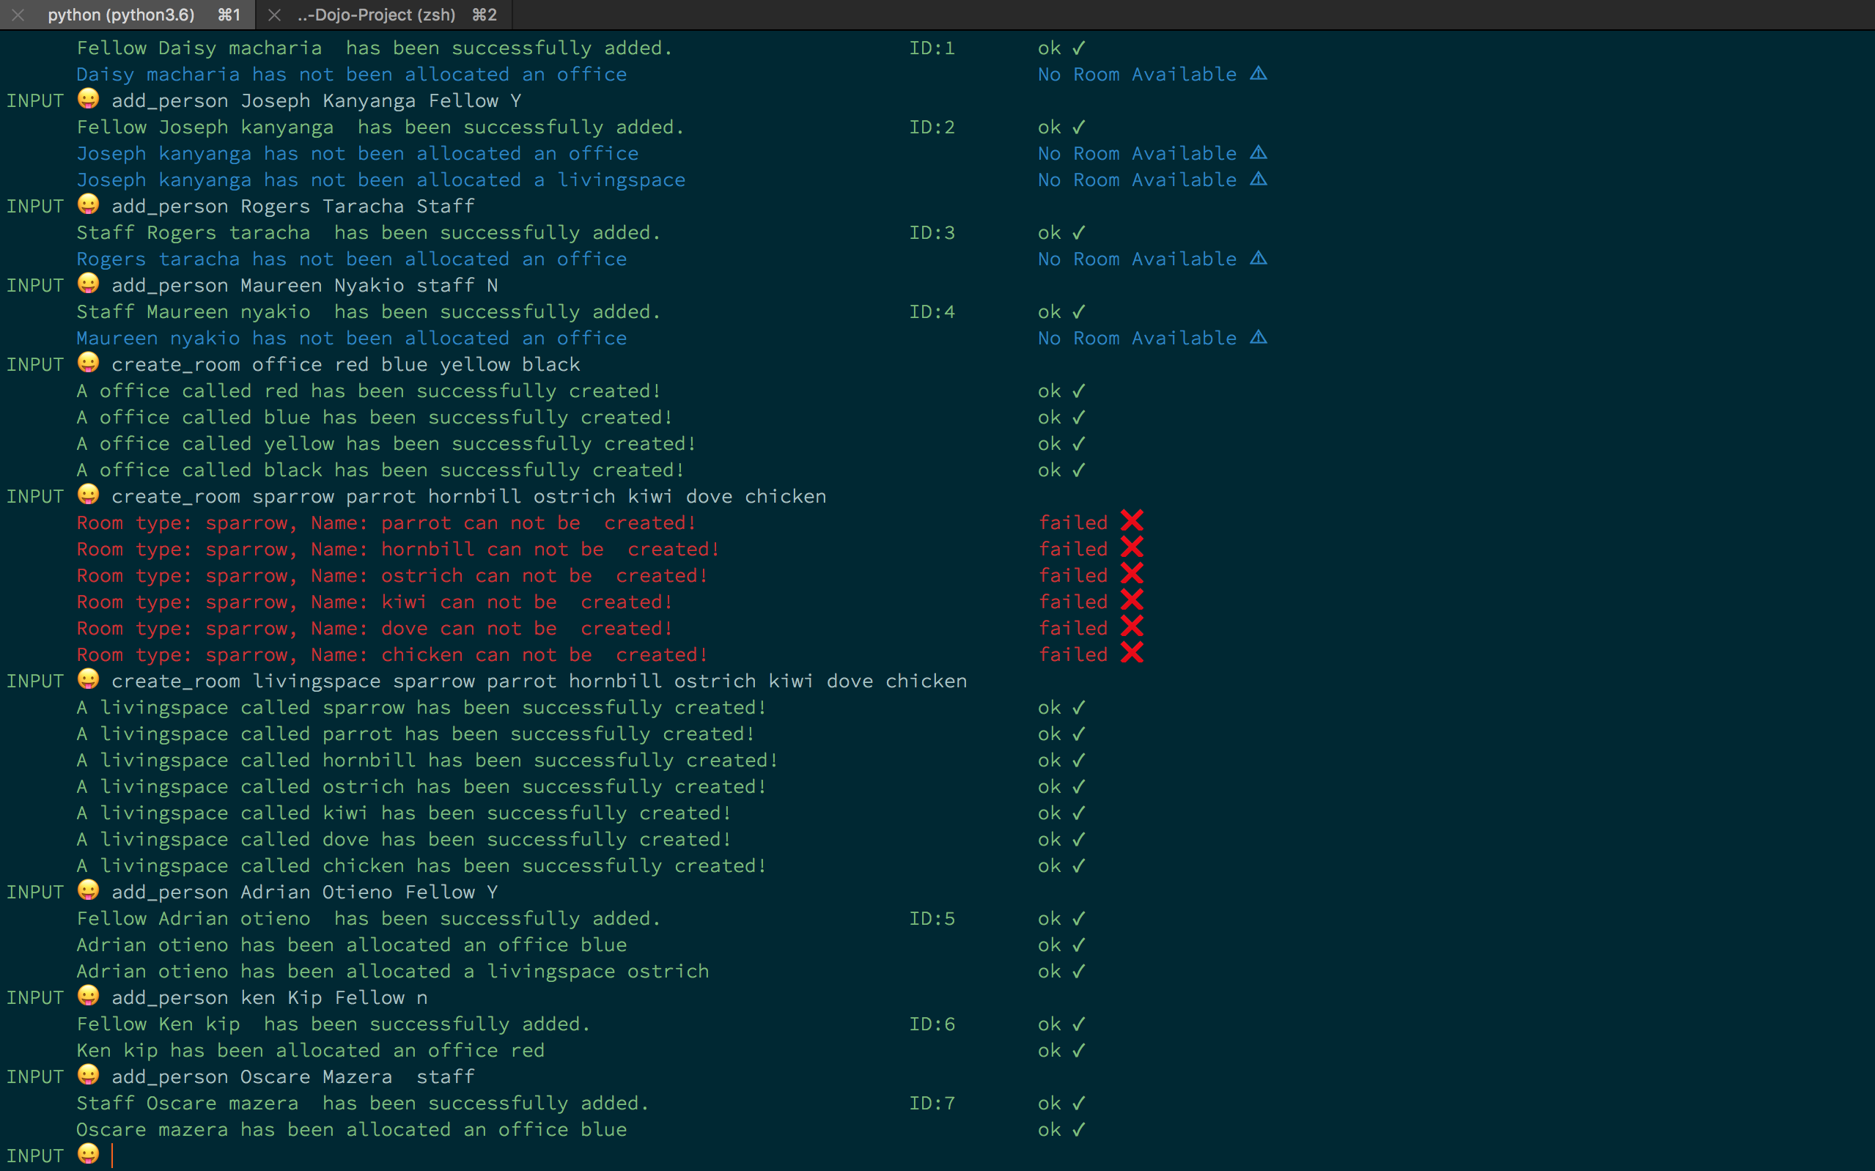Click the emoji prompt on the last INPUT line
Image resolution: width=1875 pixels, height=1171 pixels.
pos(88,1154)
